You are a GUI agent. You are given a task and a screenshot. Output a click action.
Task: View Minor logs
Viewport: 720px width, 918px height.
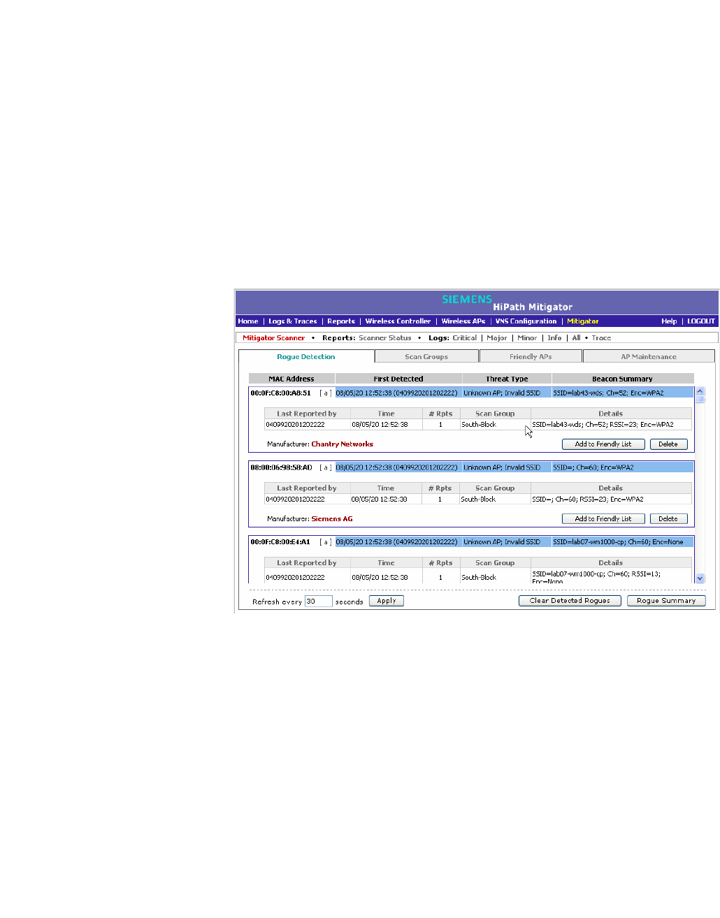(x=527, y=338)
